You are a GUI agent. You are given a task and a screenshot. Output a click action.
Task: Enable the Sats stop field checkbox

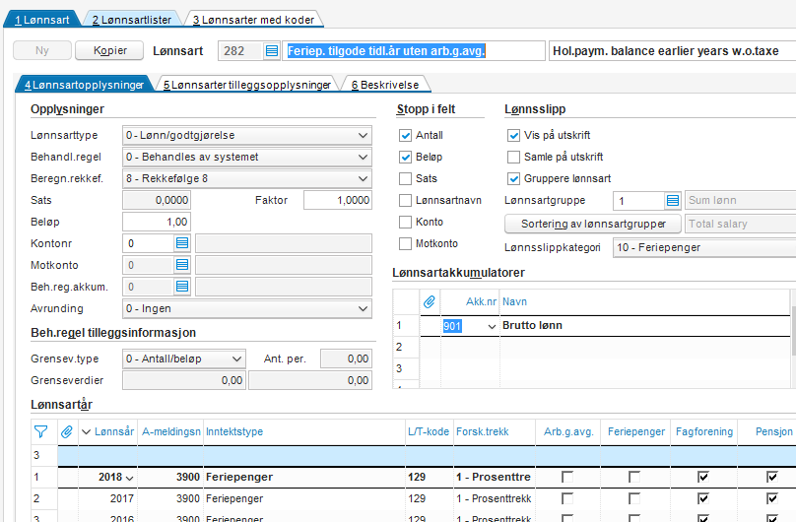405,178
